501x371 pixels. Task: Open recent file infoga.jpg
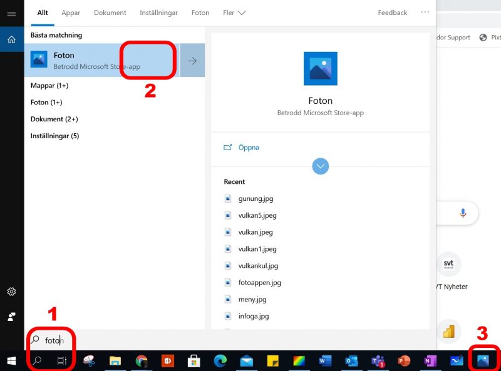click(254, 316)
